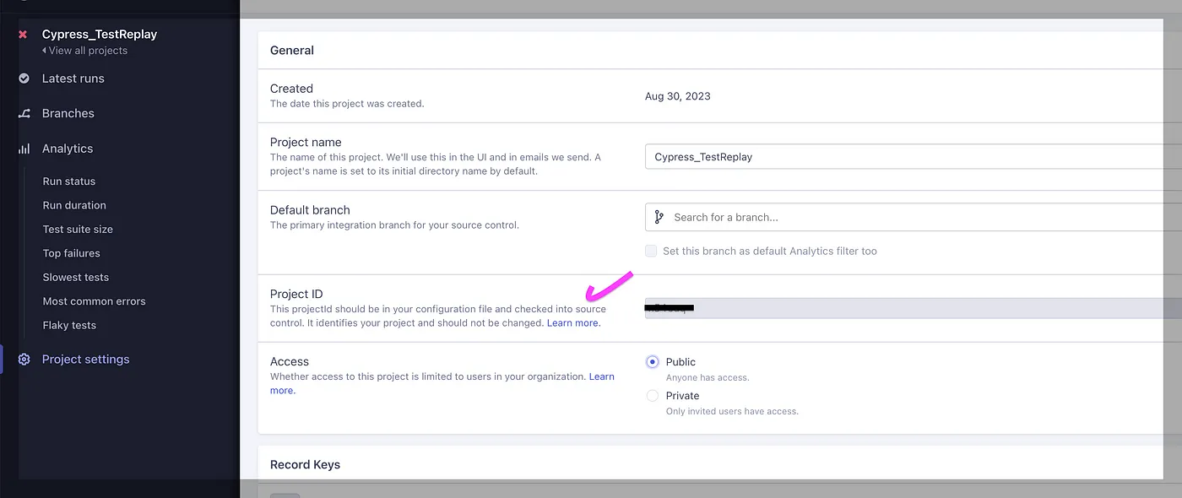Open Flaky tests analytics
Screen dimensions: 1182x498
click(69, 326)
